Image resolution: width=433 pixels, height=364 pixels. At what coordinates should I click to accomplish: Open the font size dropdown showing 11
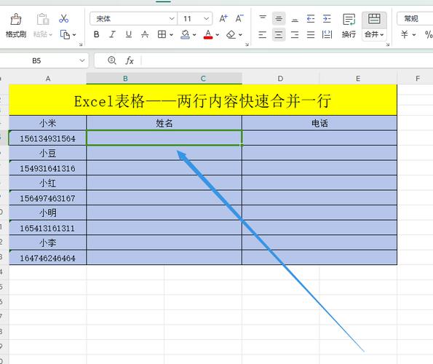click(x=206, y=19)
